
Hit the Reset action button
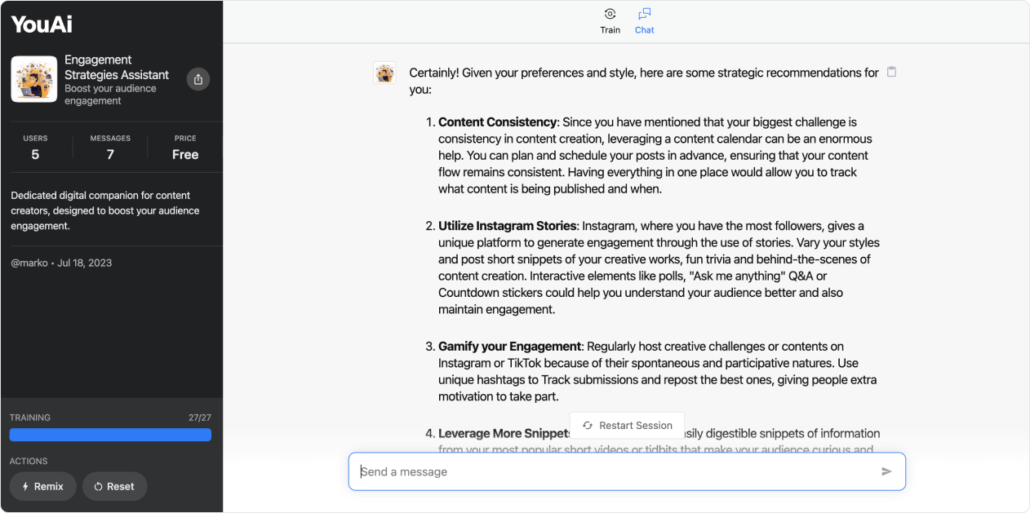click(114, 486)
